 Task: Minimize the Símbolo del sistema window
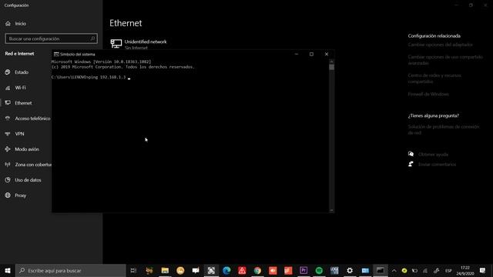tap(296, 54)
